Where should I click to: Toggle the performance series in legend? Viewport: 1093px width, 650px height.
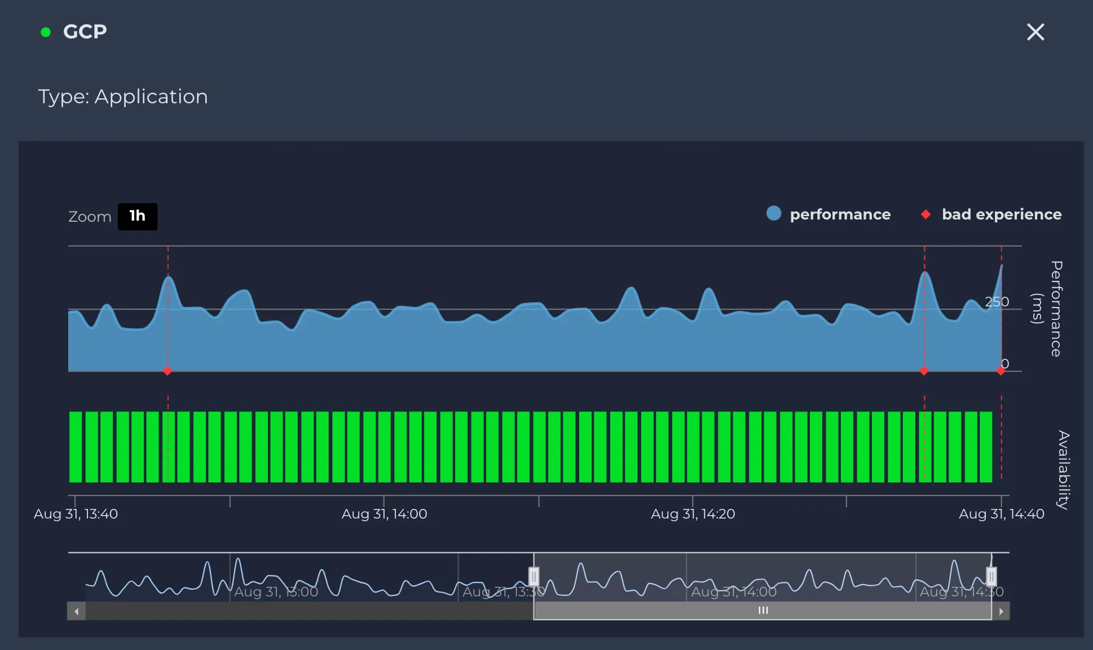point(828,214)
